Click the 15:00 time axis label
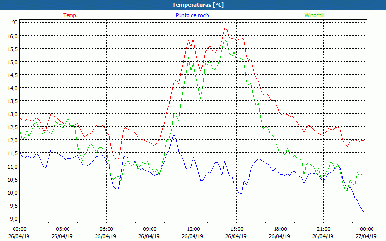 [x=236, y=229]
